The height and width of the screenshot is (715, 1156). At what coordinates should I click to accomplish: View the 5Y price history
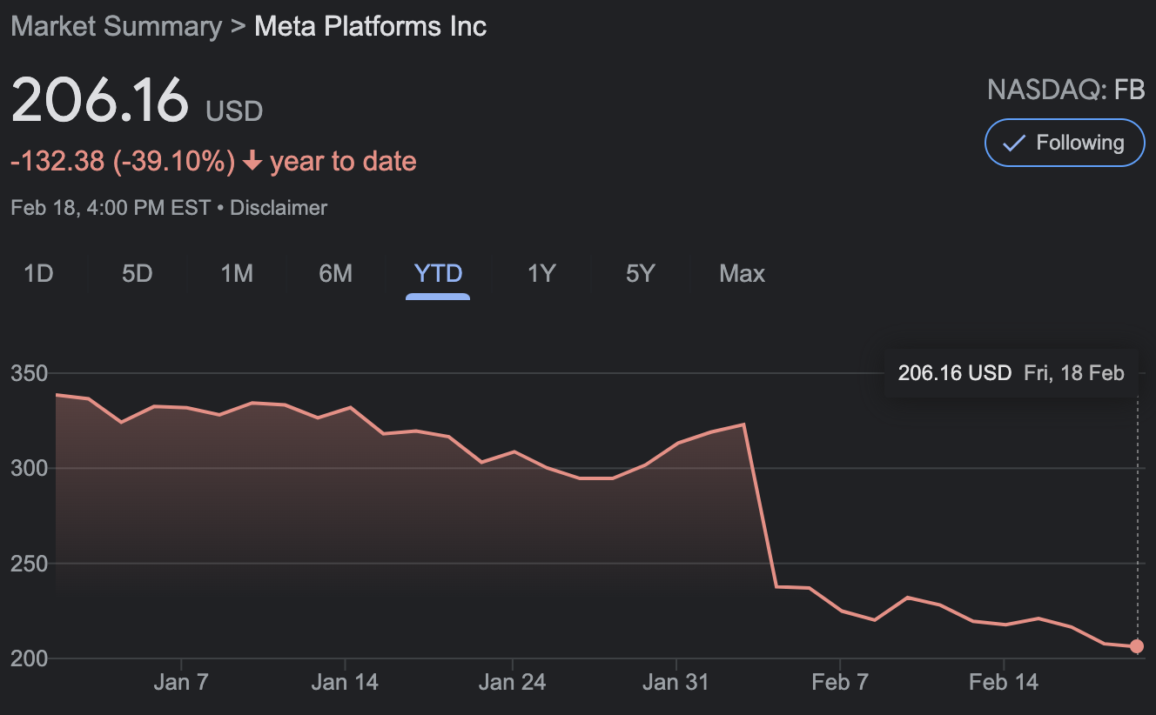[x=640, y=274]
